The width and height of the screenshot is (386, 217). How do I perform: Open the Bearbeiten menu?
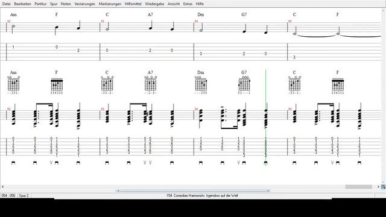tap(23, 4)
